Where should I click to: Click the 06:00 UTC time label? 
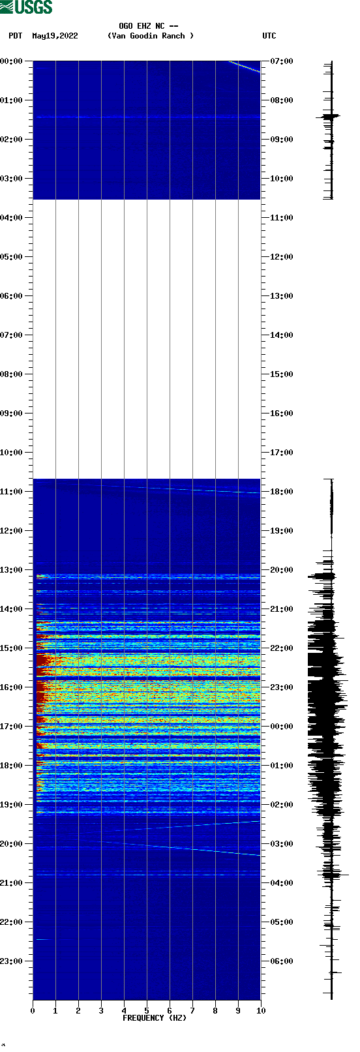[282, 961]
